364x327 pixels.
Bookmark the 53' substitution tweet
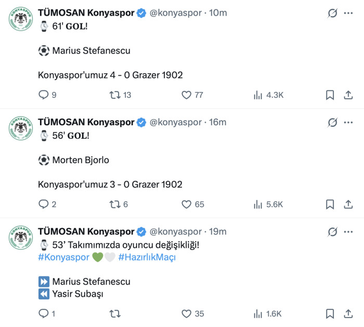pos(330,313)
